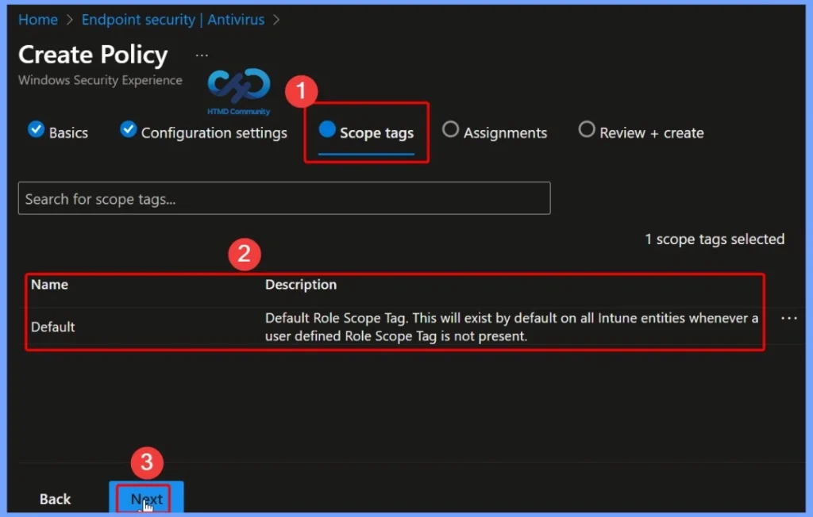This screenshot has height=517, width=813.
Task: Select the Assignments radio indicator
Action: point(450,129)
